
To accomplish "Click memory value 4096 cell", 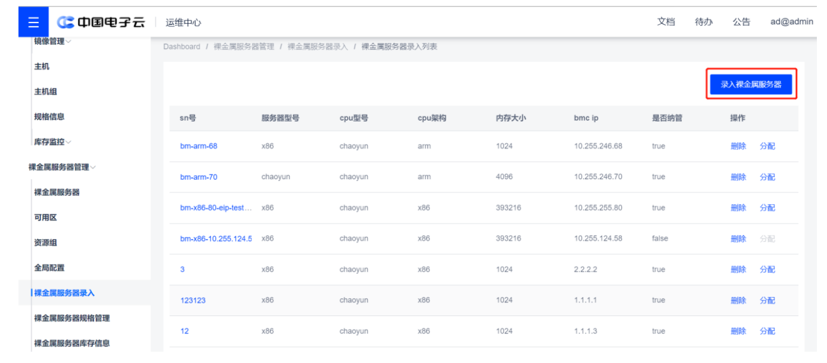I will [x=504, y=177].
